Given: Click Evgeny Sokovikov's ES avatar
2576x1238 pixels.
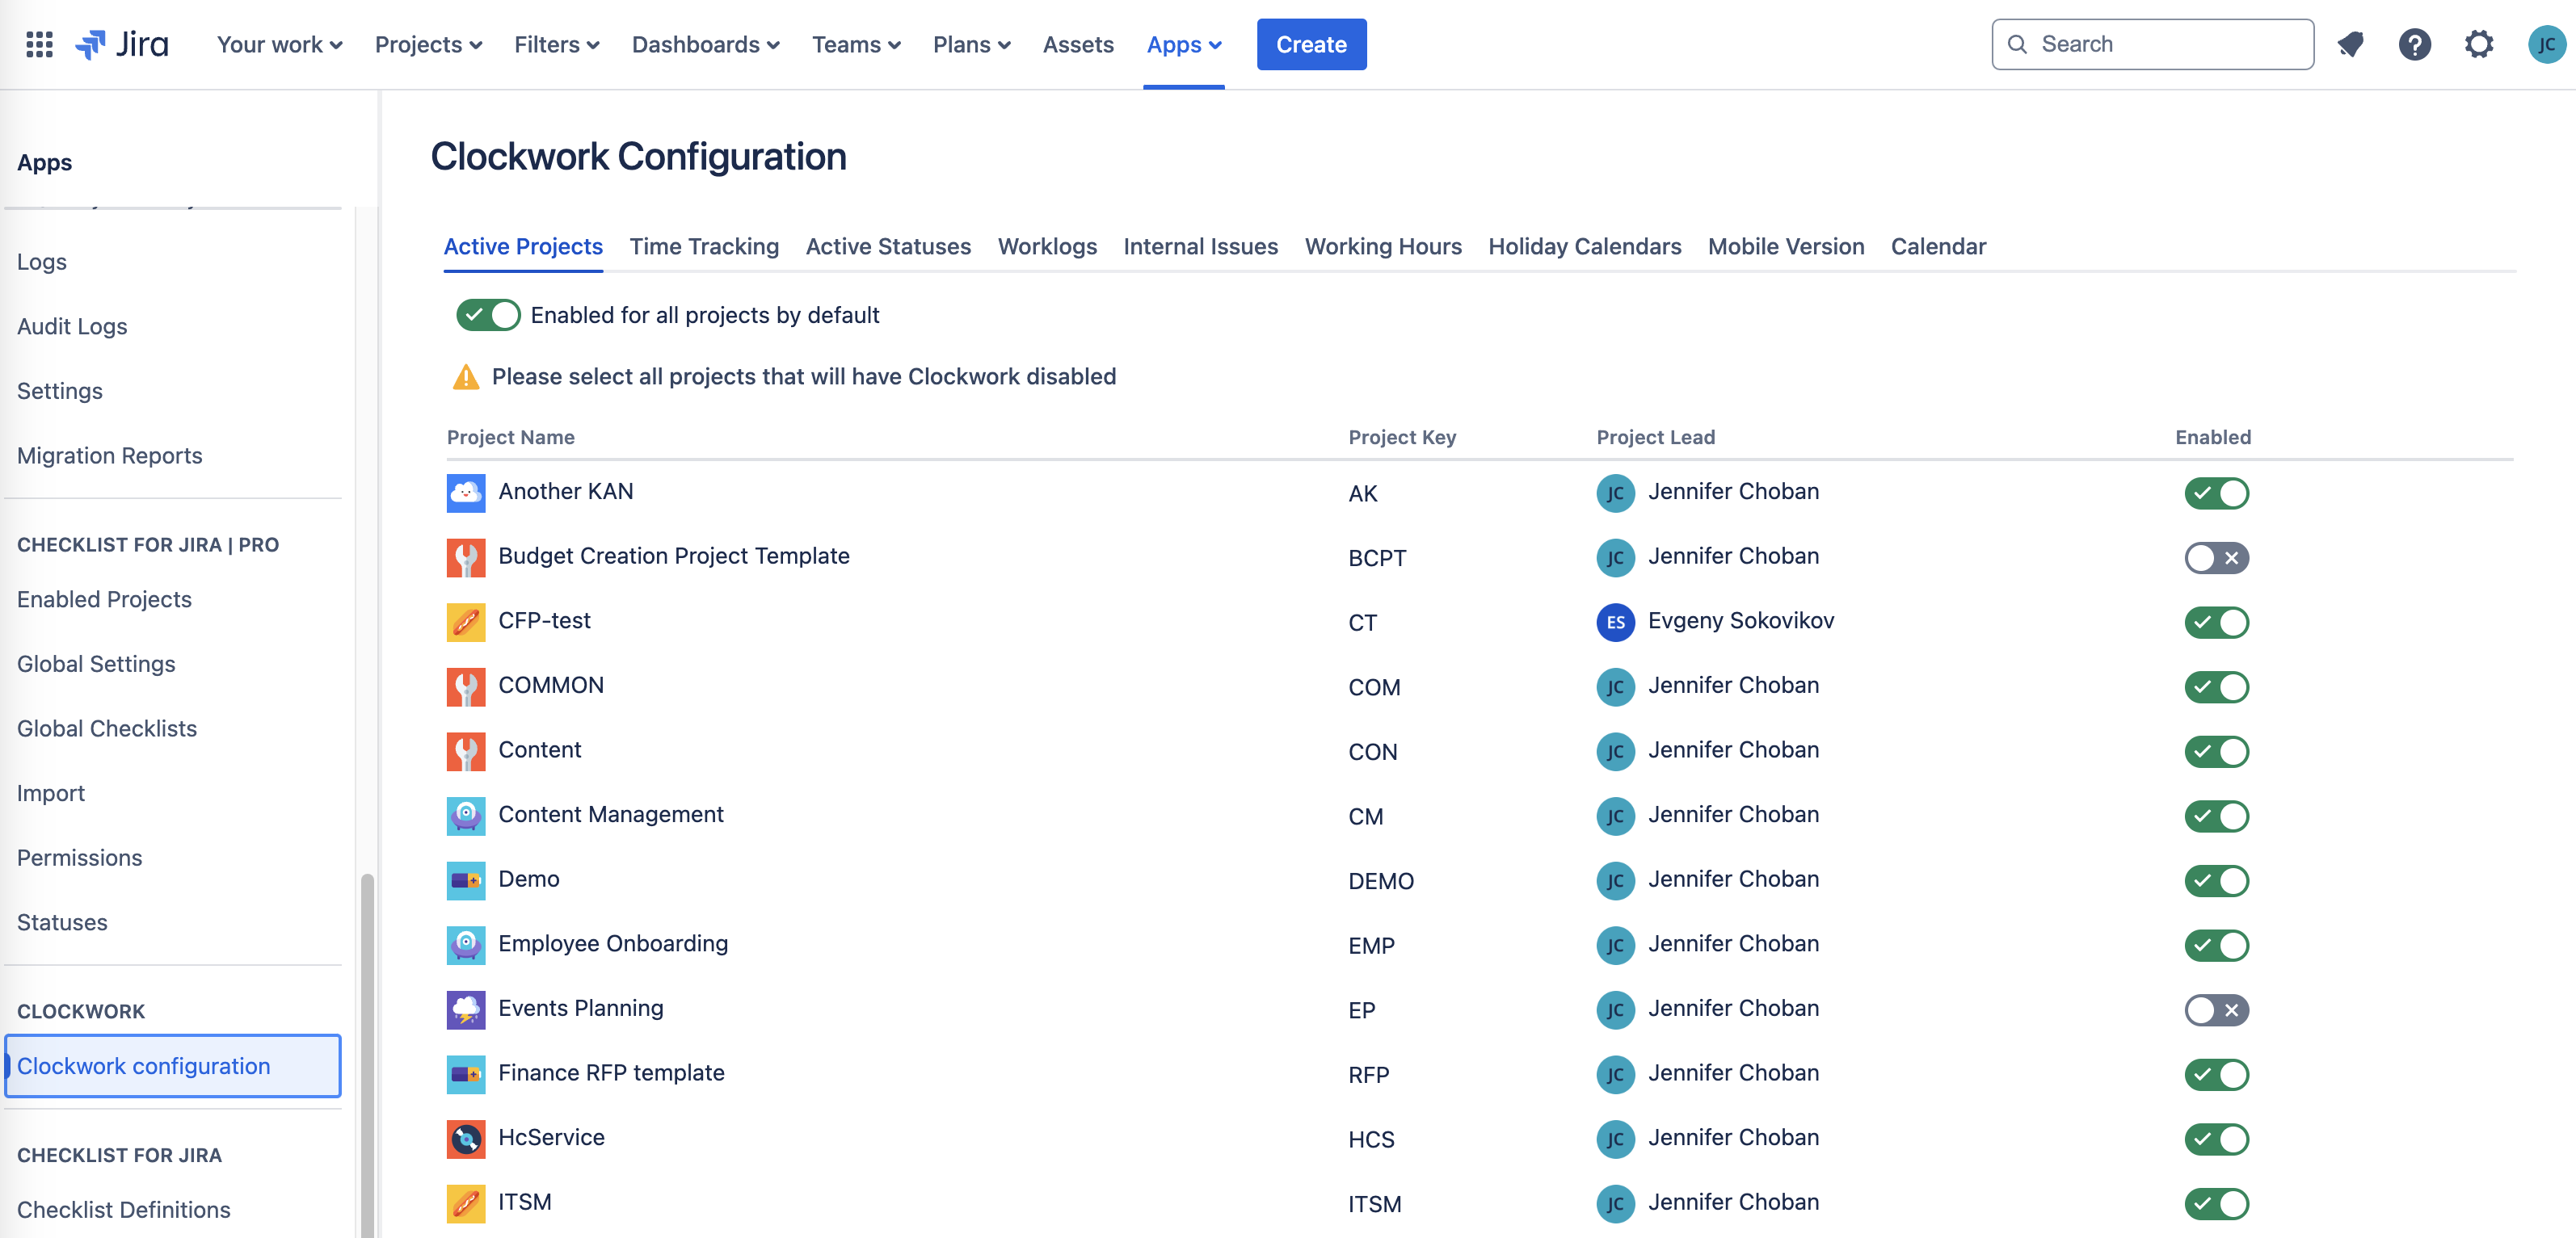Looking at the screenshot, I should [x=1615, y=622].
